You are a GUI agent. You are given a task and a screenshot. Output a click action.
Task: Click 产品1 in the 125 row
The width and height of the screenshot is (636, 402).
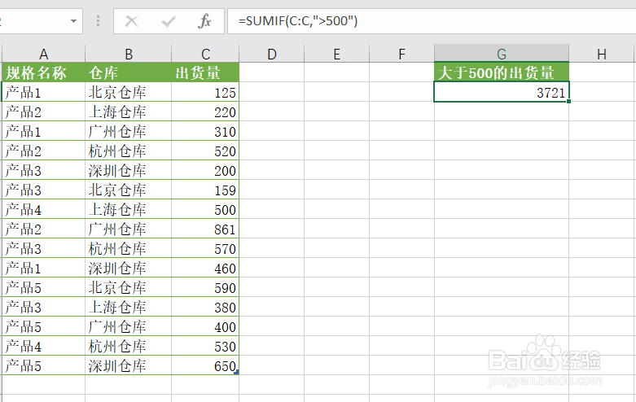(x=23, y=93)
